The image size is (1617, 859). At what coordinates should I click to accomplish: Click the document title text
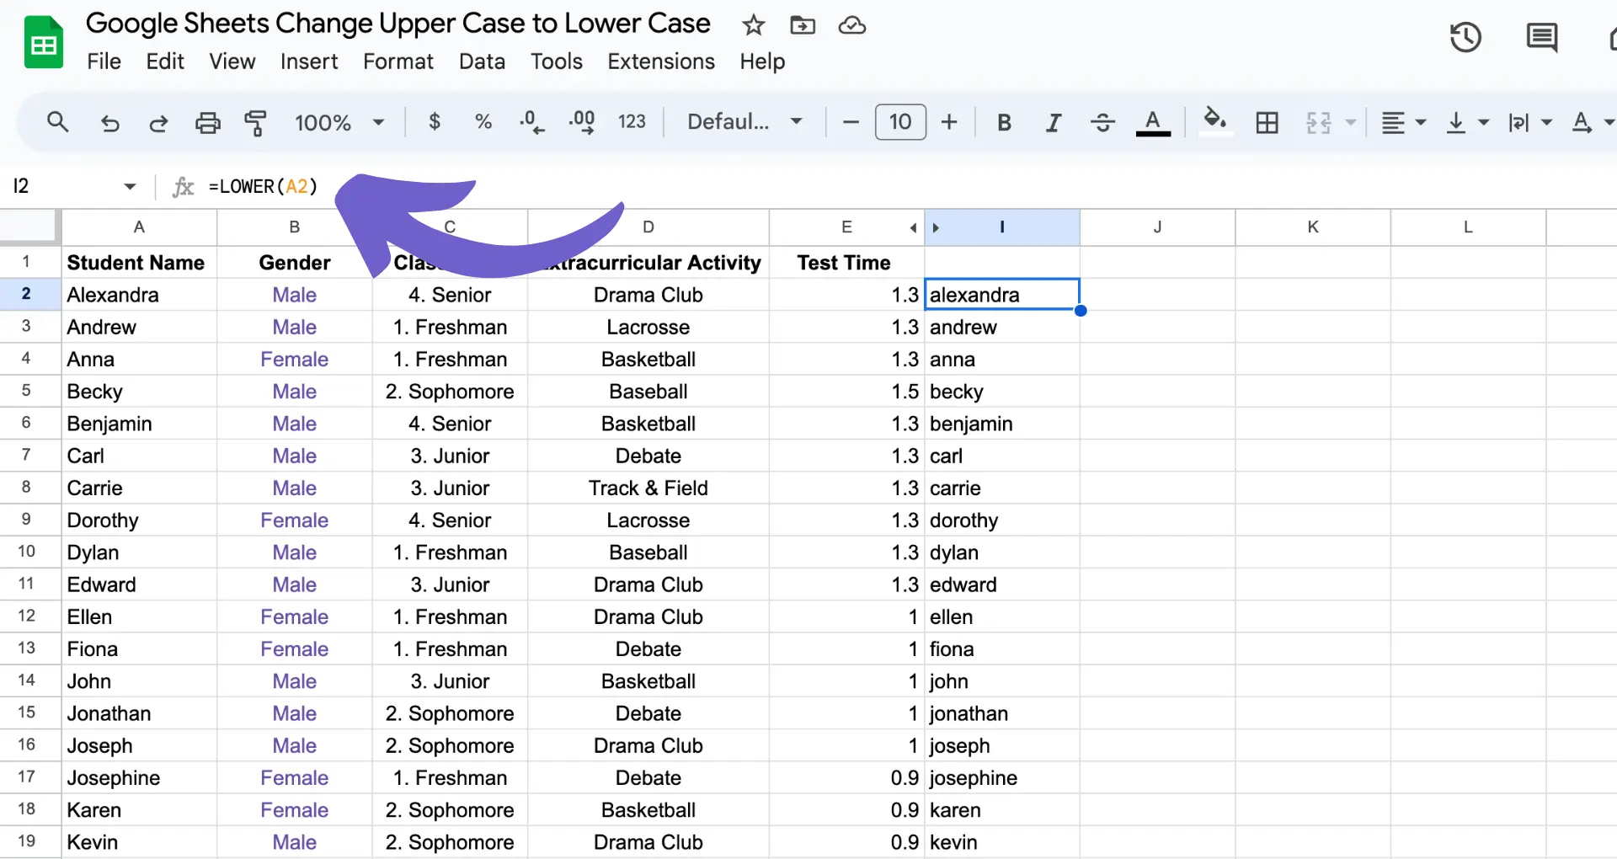[x=398, y=24]
